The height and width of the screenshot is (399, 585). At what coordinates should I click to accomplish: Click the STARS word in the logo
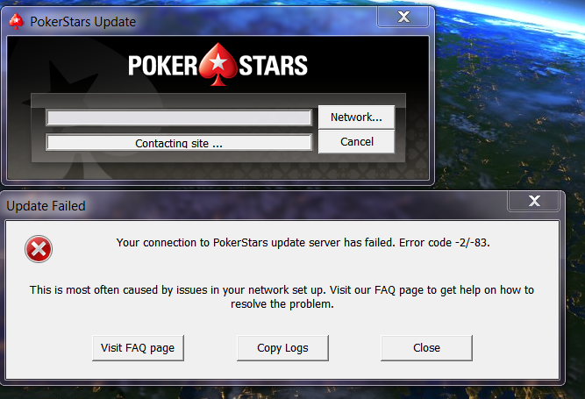(273, 66)
